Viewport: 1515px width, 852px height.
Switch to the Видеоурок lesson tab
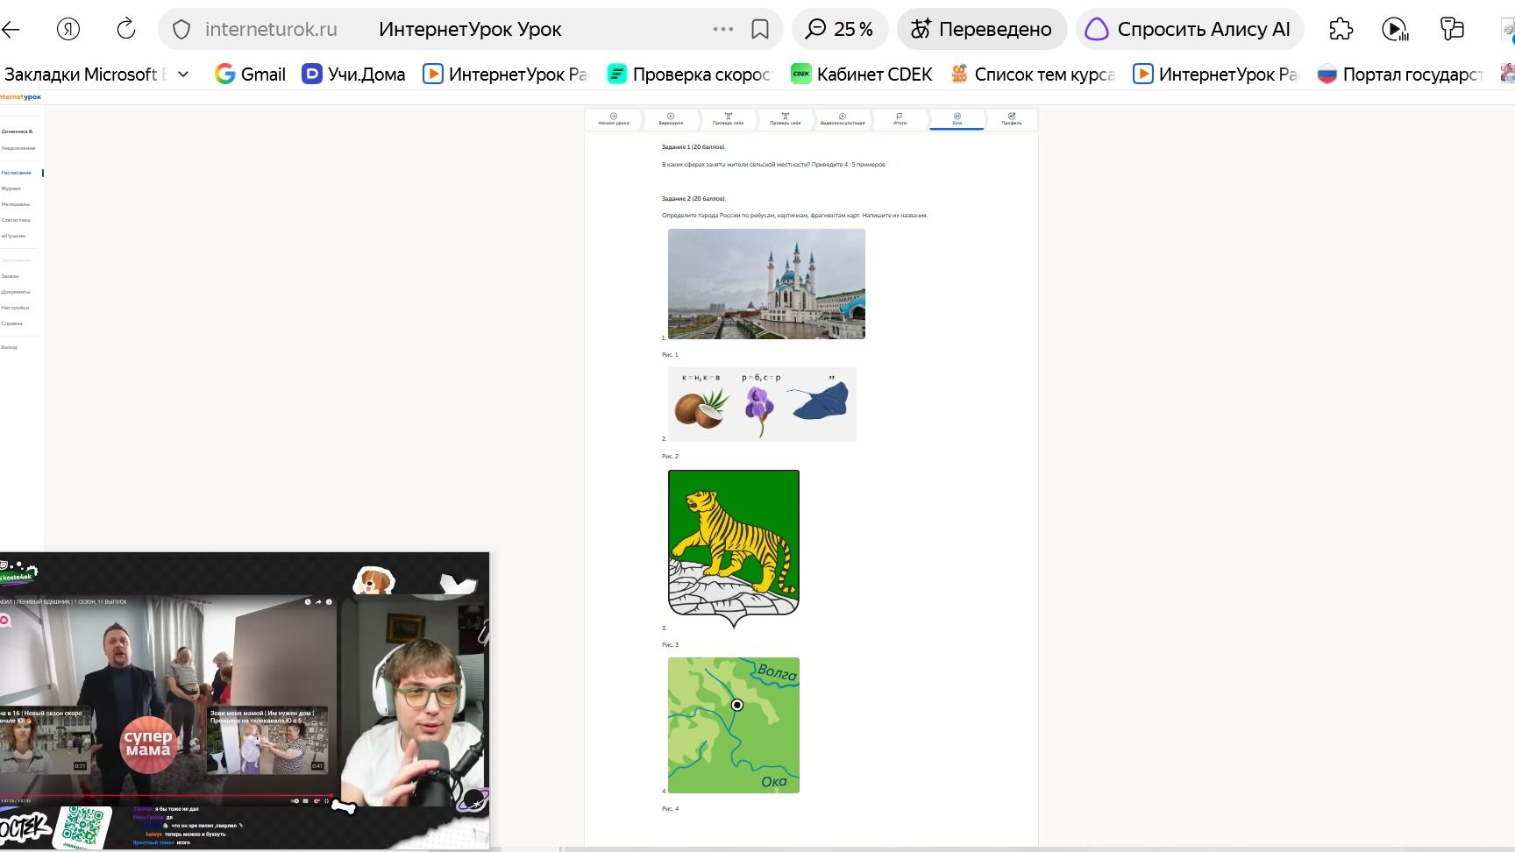click(x=671, y=119)
